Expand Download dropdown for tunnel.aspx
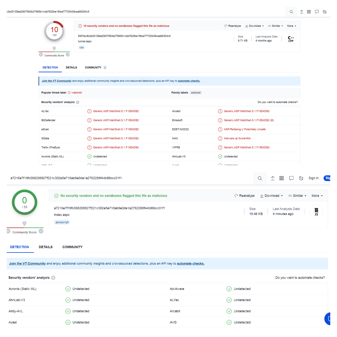Screen dimensions: 337x337 pos(254,26)
